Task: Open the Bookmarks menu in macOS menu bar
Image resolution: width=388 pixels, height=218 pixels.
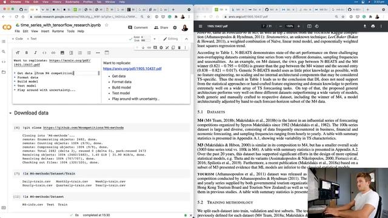Action: click(72, 2)
